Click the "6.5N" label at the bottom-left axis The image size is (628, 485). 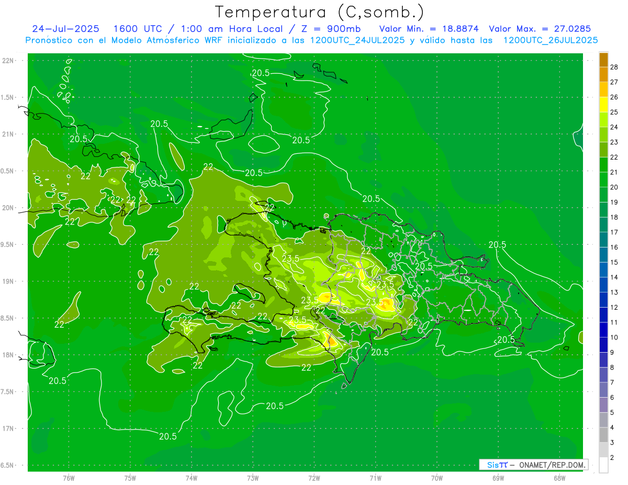tap(8, 465)
